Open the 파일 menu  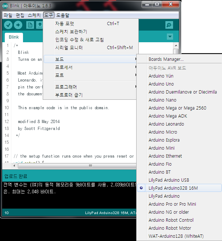click(x=8, y=15)
